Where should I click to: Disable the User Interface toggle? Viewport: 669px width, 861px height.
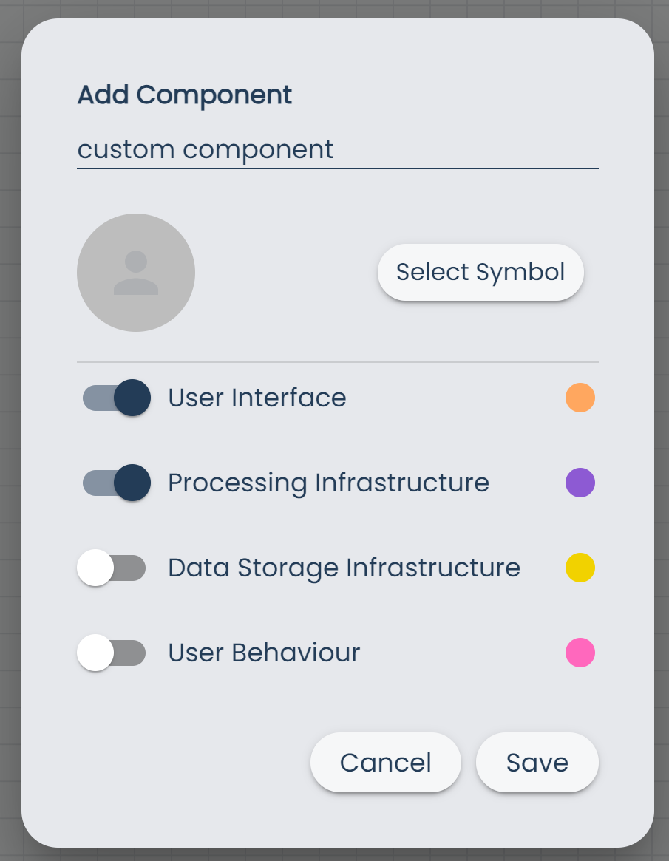click(x=116, y=398)
